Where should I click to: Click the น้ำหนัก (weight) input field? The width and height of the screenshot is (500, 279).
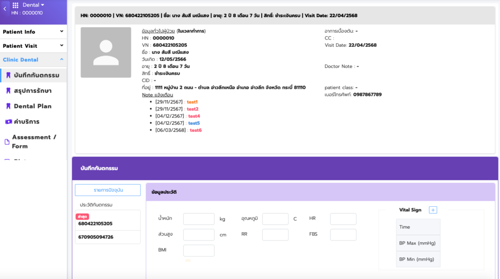point(199,219)
